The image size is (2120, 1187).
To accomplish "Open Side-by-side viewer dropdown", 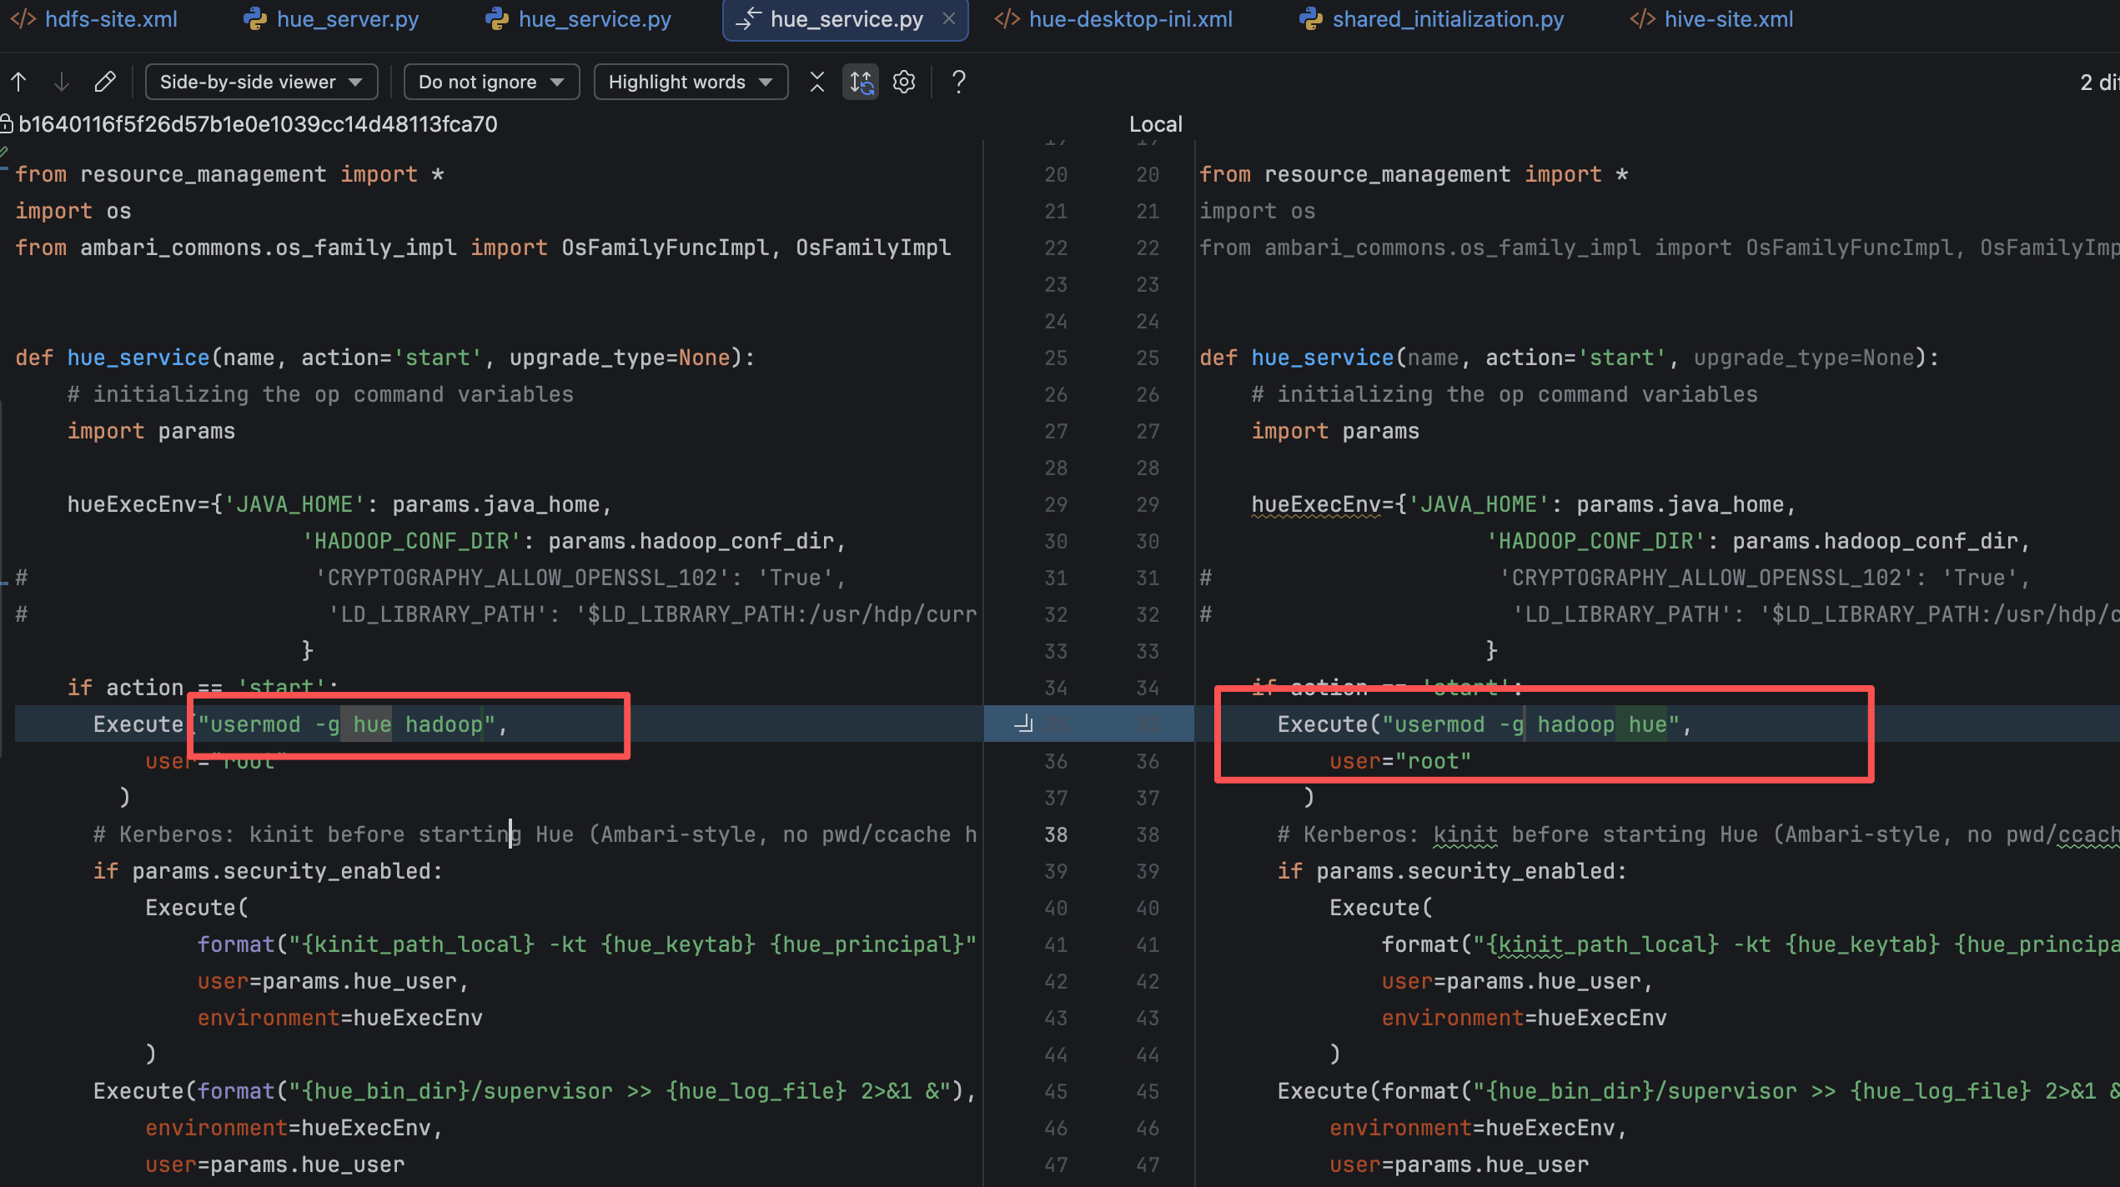I will point(261,82).
